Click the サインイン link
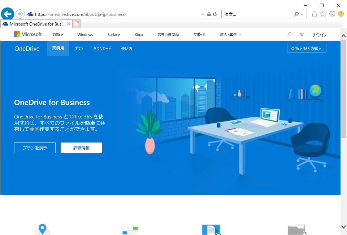The image size is (347, 235). (319, 35)
